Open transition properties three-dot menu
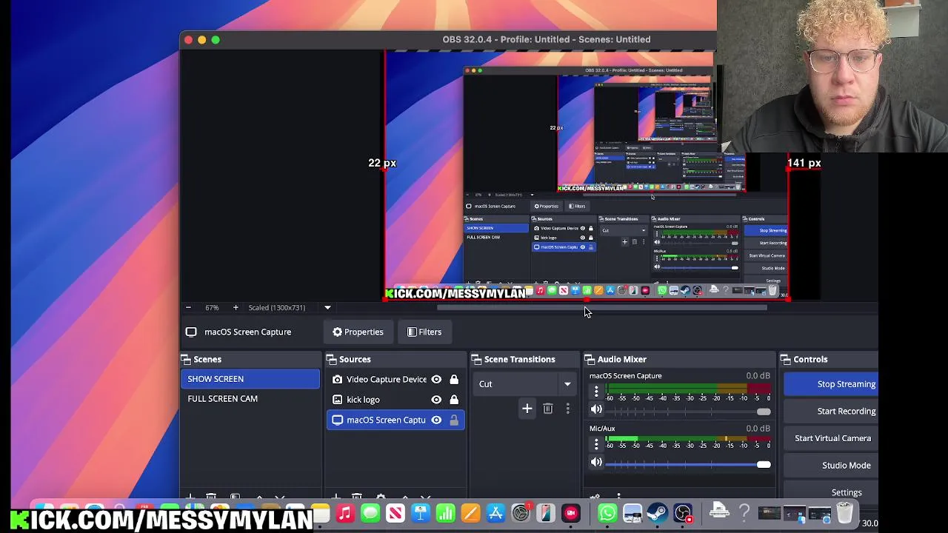 point(568,409)
